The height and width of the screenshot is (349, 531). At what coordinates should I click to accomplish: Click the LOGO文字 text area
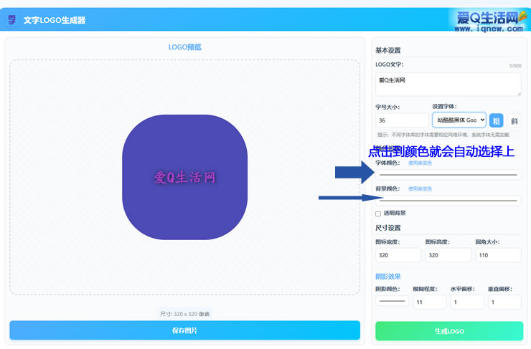pos(448,84)
